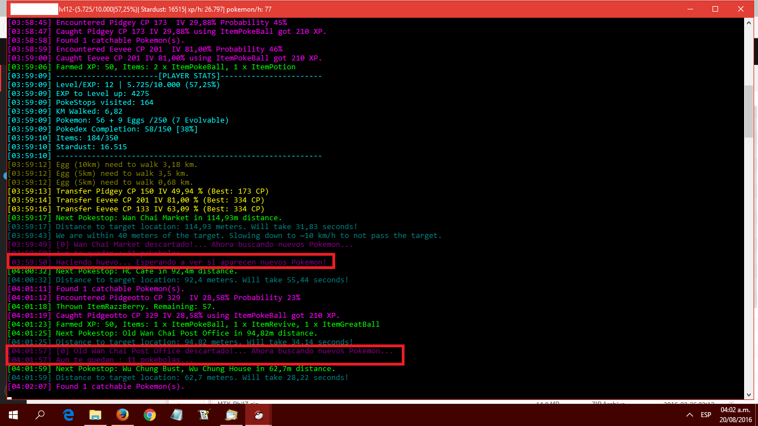Click the 'KM Walked: 6,82' line

65,111
